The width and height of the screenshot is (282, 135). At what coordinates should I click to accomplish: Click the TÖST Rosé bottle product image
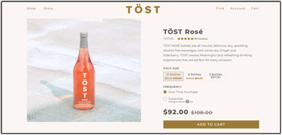(84, 70)
